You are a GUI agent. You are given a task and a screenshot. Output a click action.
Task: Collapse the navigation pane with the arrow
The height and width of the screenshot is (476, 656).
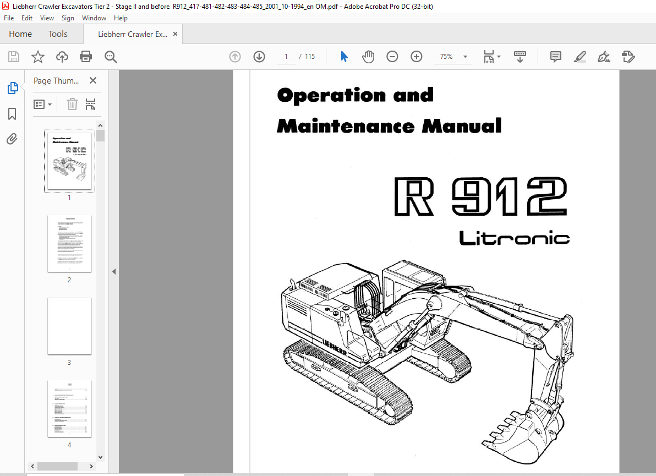tap(114, 271)
